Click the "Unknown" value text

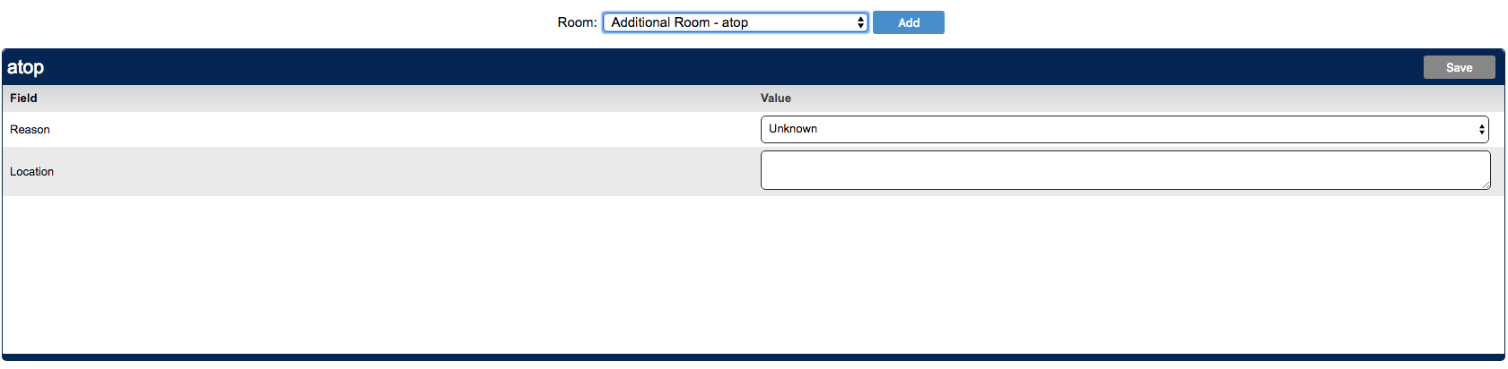coord(793,129)
